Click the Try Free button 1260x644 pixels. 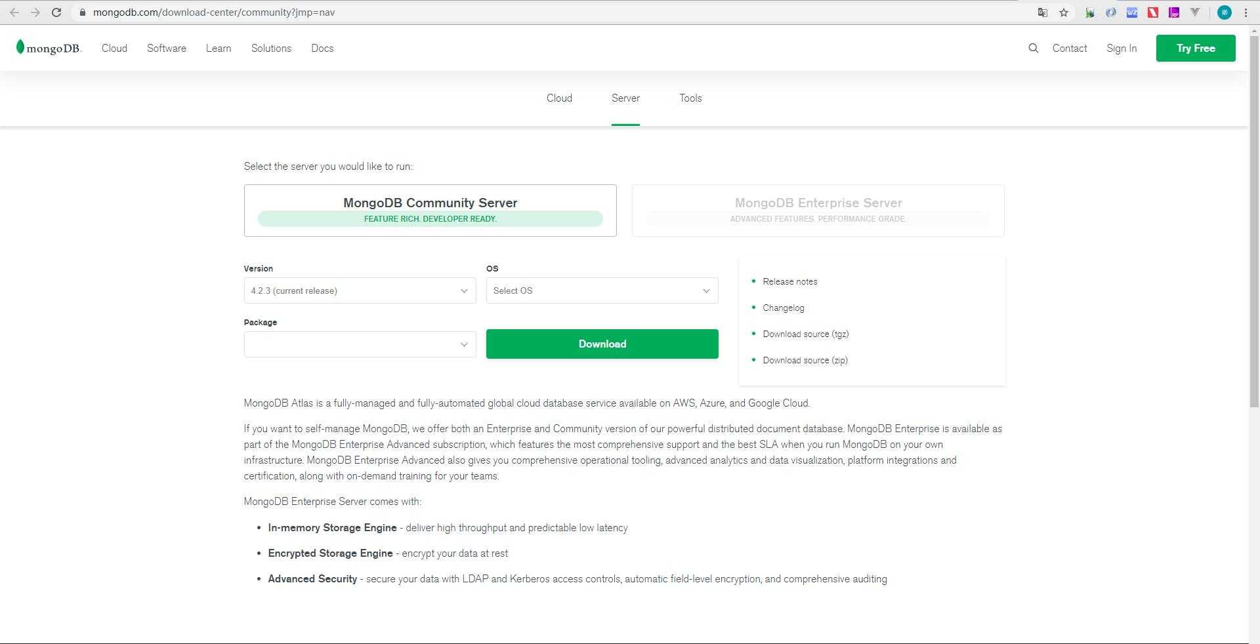(1196, 49)
